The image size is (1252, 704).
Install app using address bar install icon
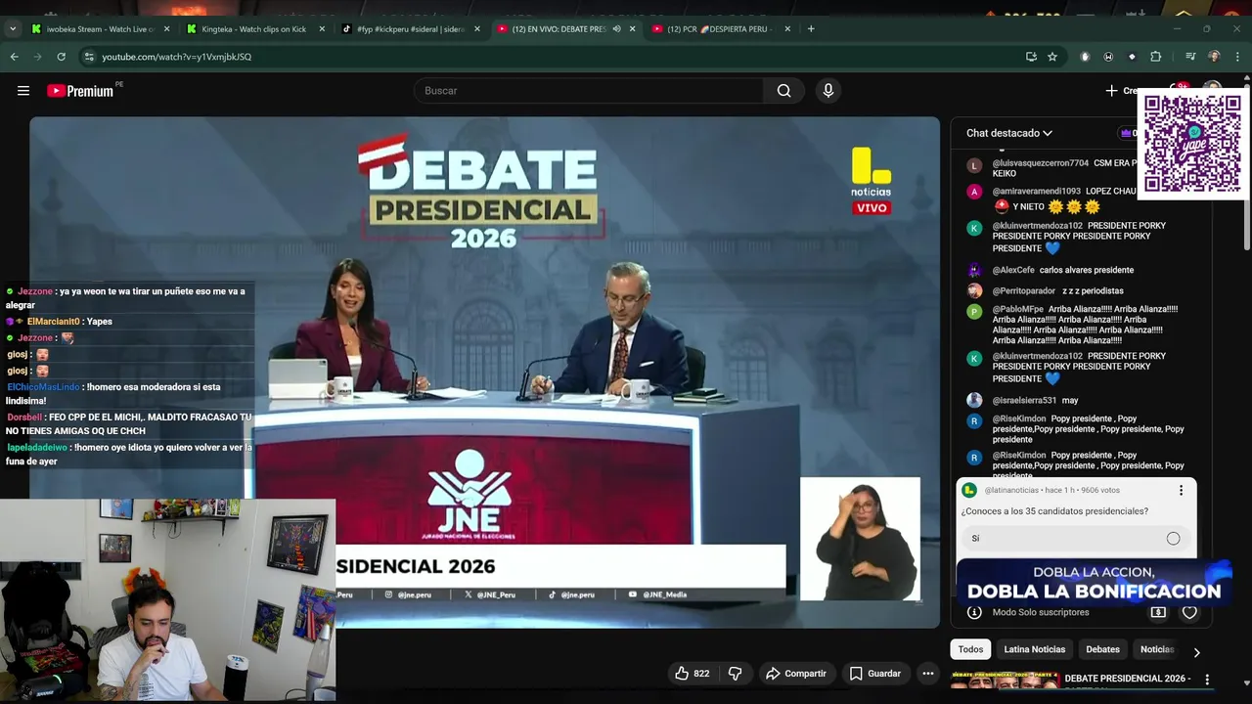tap(1031, 57)
